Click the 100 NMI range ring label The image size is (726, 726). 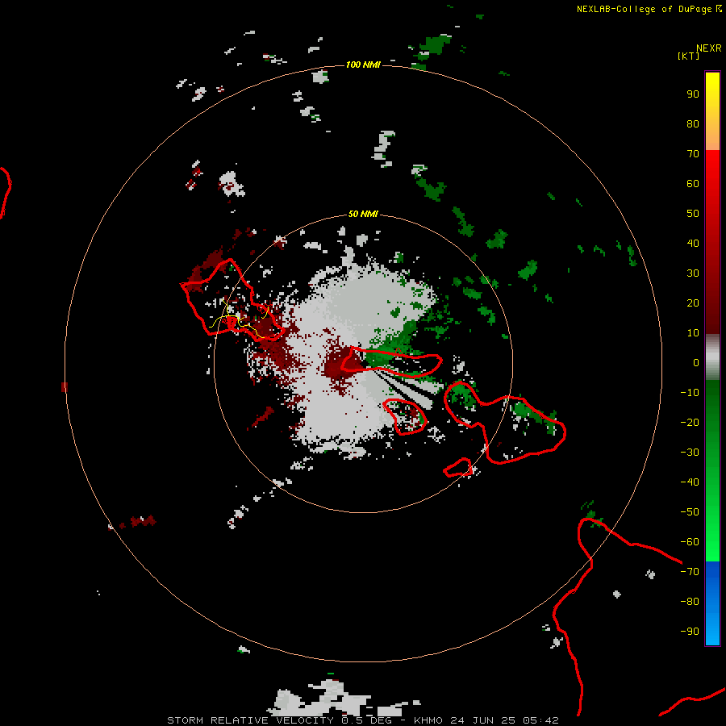(x=363, y=65)
